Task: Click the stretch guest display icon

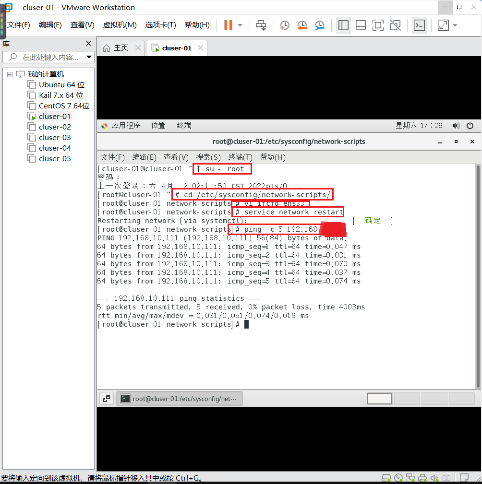Action: pos(444,25)
